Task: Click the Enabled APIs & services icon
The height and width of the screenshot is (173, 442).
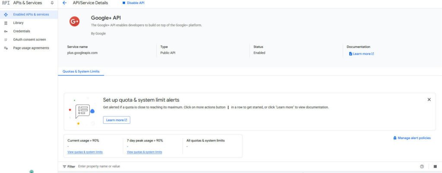Action: [6, 14]
